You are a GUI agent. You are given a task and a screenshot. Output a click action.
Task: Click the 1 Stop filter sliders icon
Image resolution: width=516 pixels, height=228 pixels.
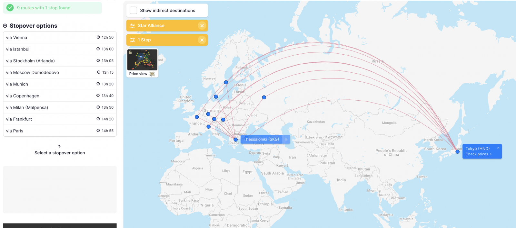pos(133,40)
